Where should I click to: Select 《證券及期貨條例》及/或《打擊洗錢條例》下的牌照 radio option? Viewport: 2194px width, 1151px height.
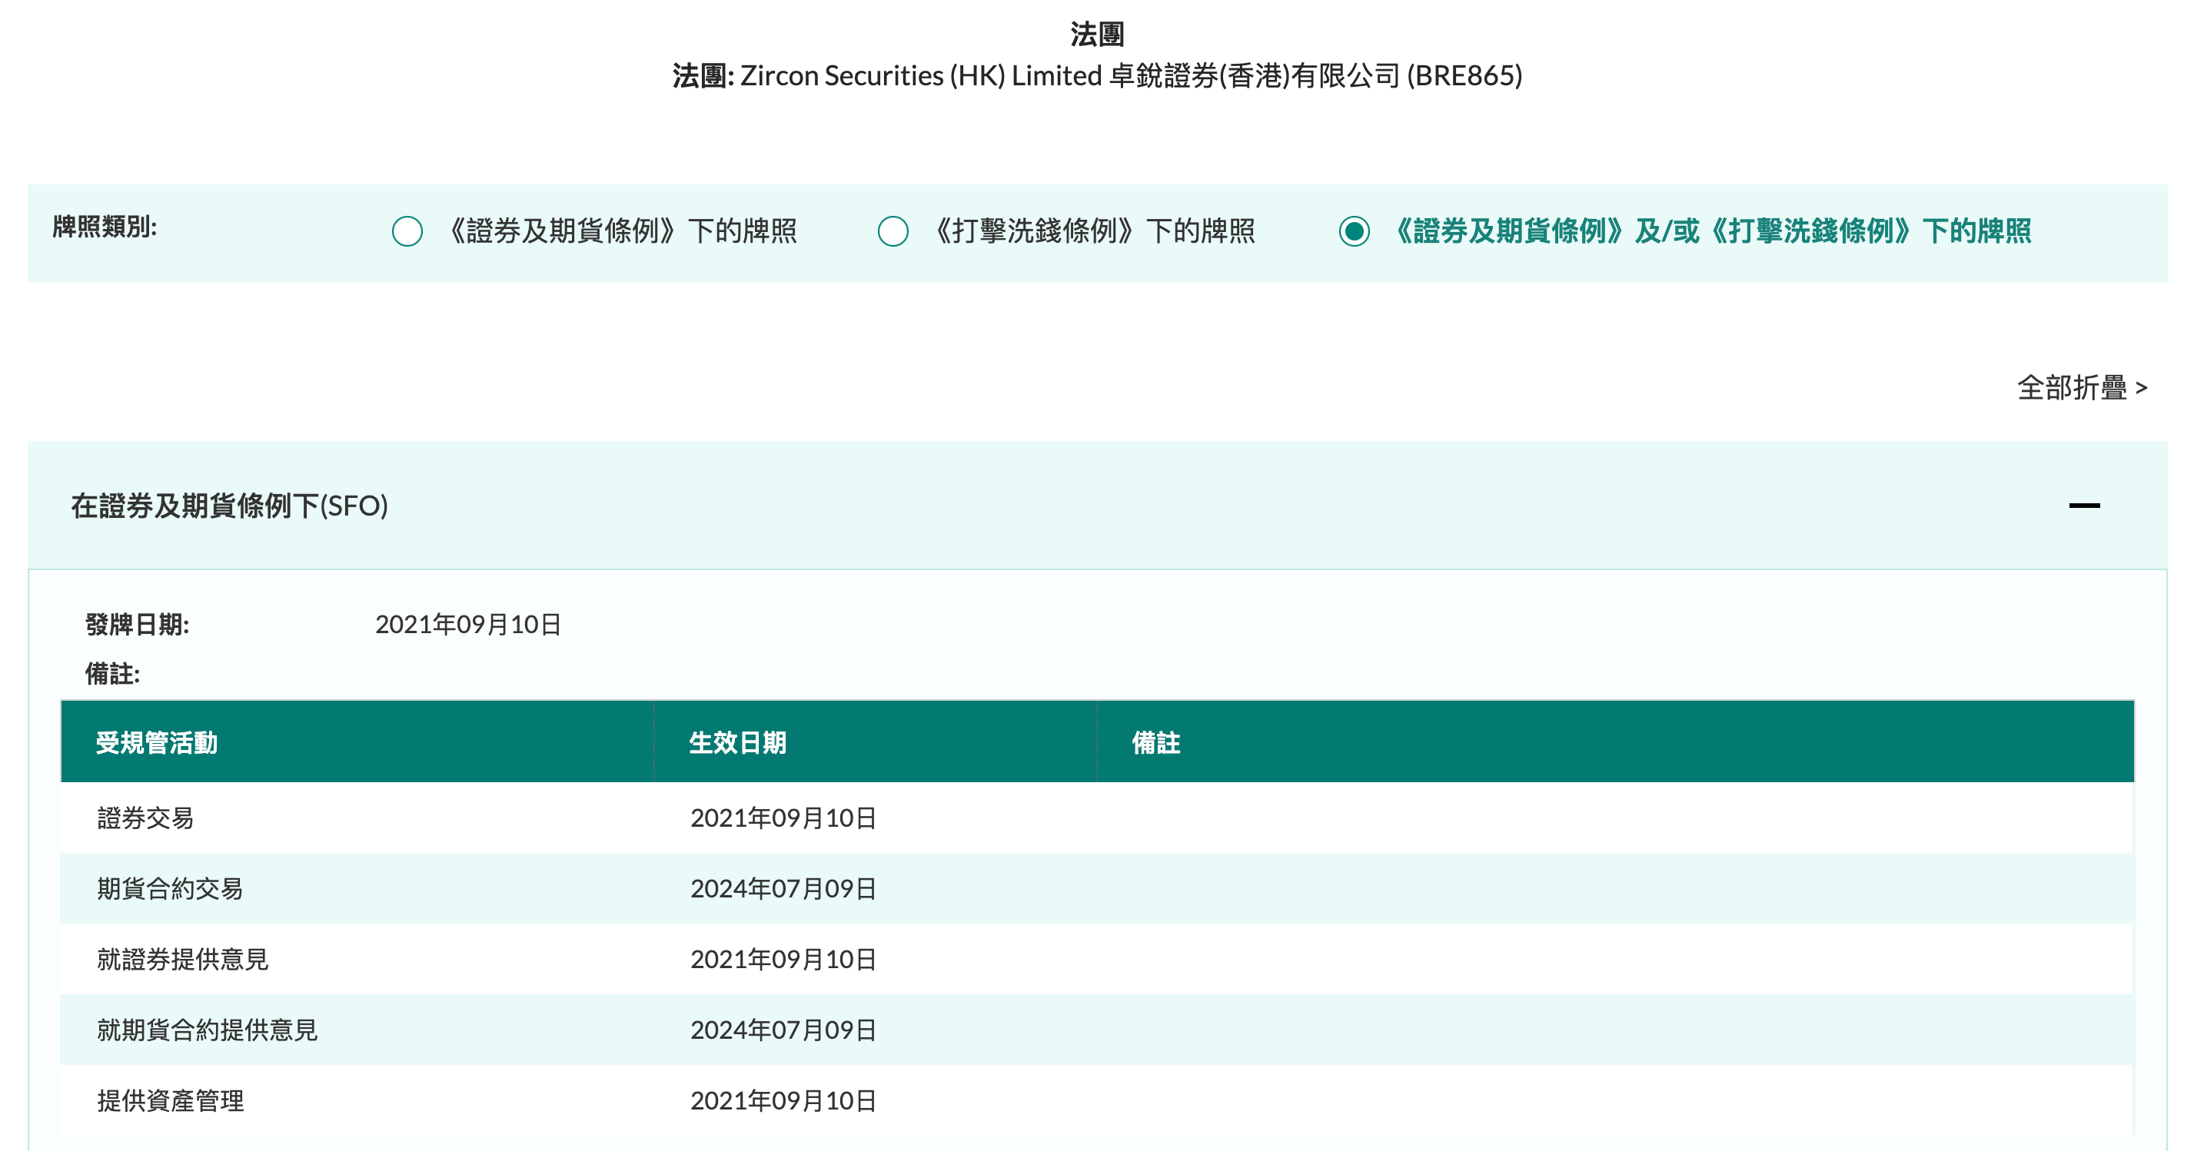click(x=1355, y=231)
